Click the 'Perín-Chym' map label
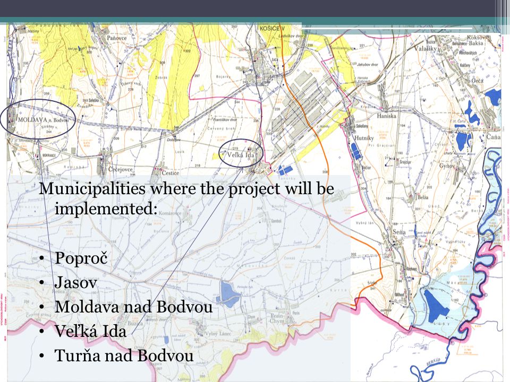510x382 pixels. pyautogui.click(x=277, y=318)
